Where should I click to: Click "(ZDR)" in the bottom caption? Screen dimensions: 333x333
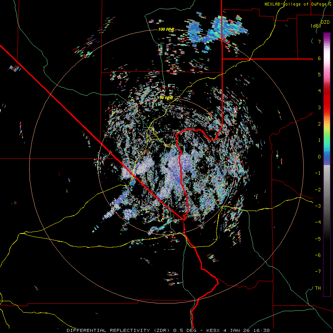tap(162, 330)
